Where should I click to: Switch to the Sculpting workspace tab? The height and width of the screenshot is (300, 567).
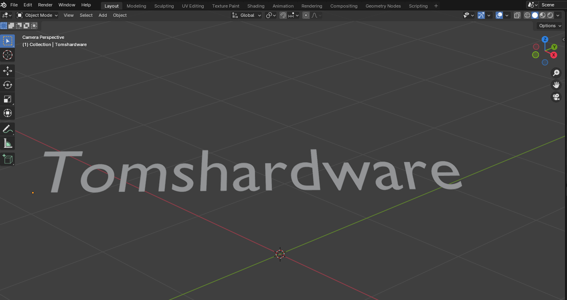[x=164, y=6]
